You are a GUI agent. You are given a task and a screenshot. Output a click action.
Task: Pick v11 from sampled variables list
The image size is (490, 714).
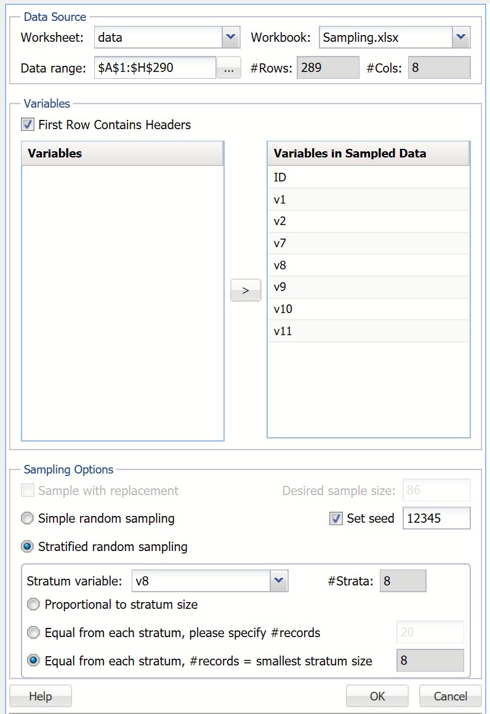[x=368, y=331]
